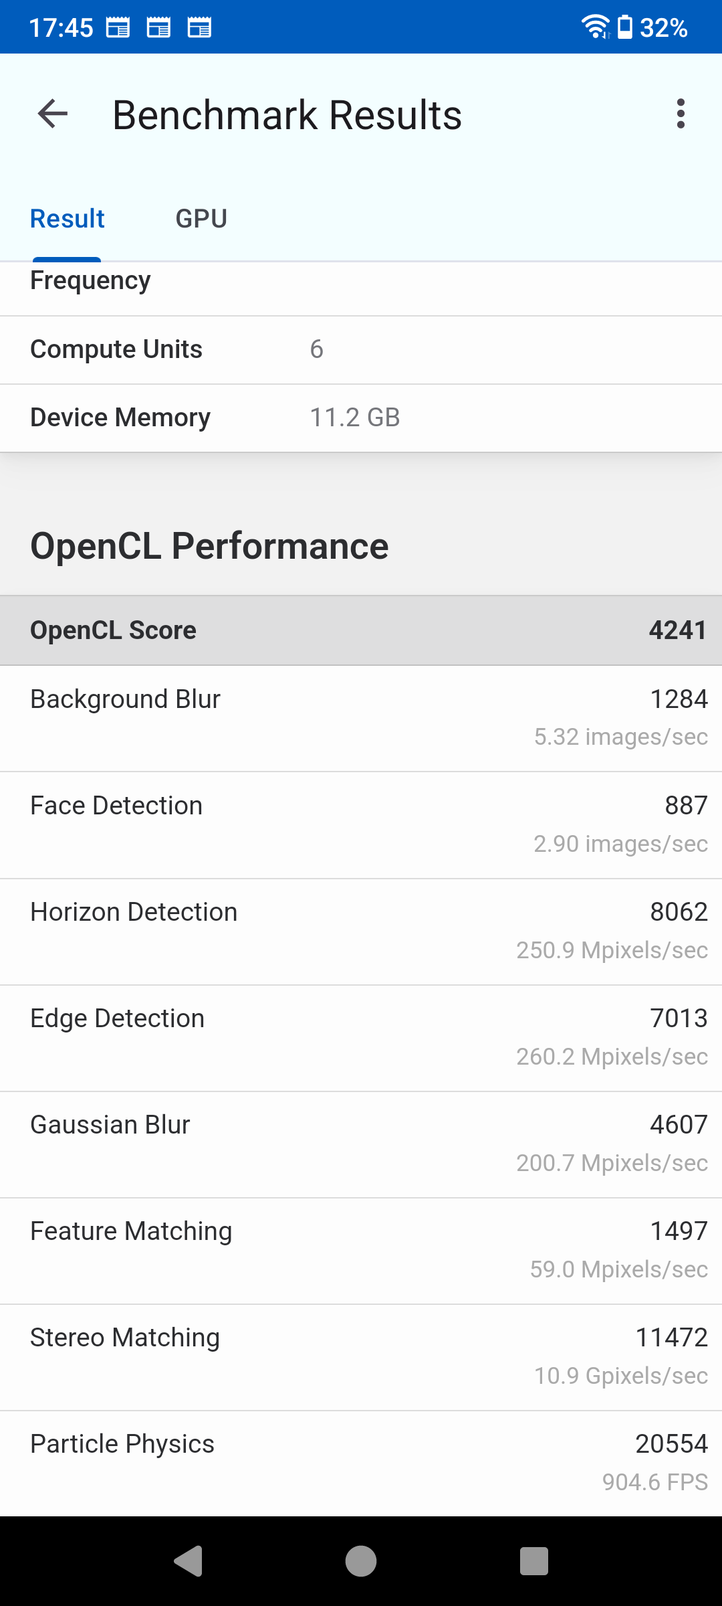Viewport: 722px width, 1606px height.
Task: Select the OpenCL Score row
Action: (361, 630)
